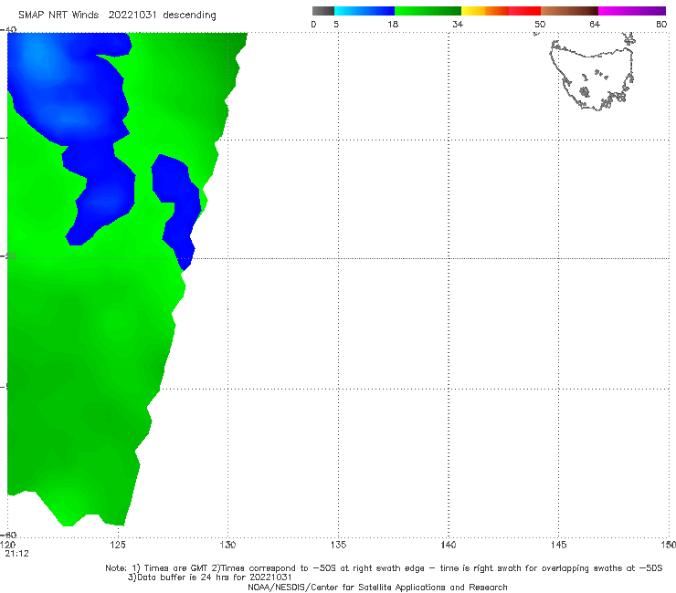Click the brown segment of the colorbar
The height and width of the screenshot is (593, 676).
pyautogui.click(x=569, y=11)
